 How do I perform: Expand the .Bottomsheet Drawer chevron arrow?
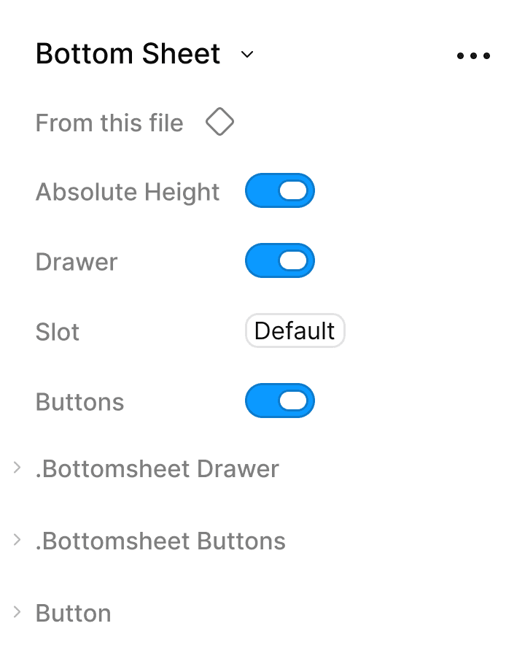(x=17, y=468)
